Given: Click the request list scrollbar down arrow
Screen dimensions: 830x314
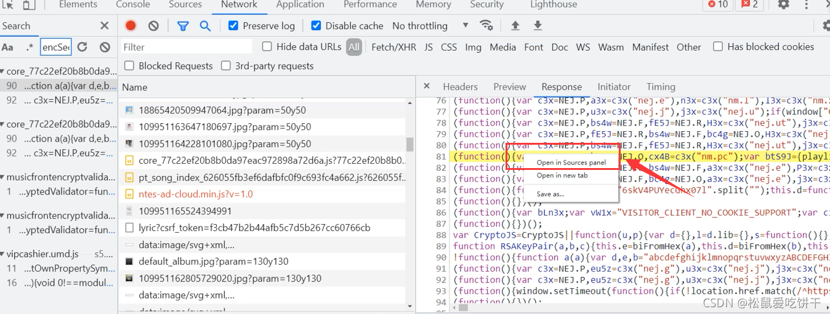Looking at the screenshot, I should [x=410, y=306].
